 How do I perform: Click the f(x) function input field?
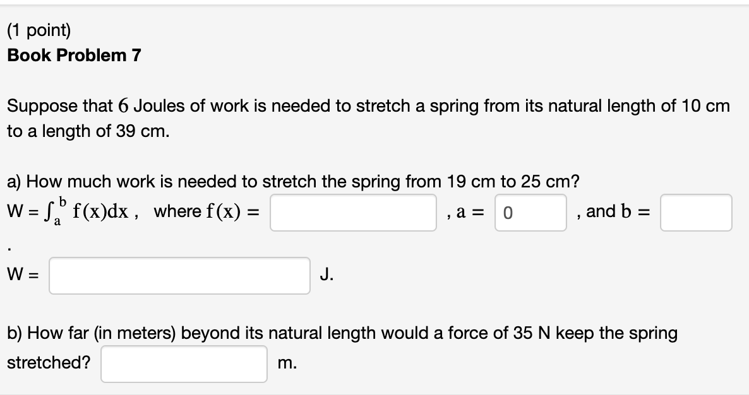[353, 213]
